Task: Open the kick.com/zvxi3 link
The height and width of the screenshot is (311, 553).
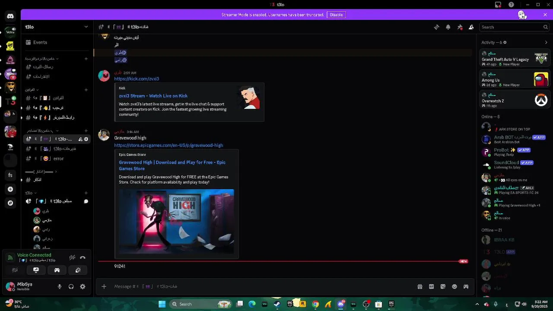Action: point(137,79)
